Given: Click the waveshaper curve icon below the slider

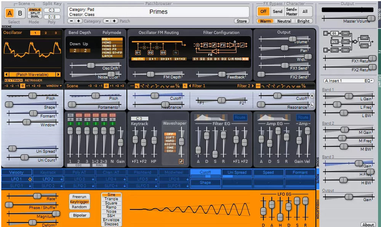Looking at the screenshot, I should click(x=181, y=161).
